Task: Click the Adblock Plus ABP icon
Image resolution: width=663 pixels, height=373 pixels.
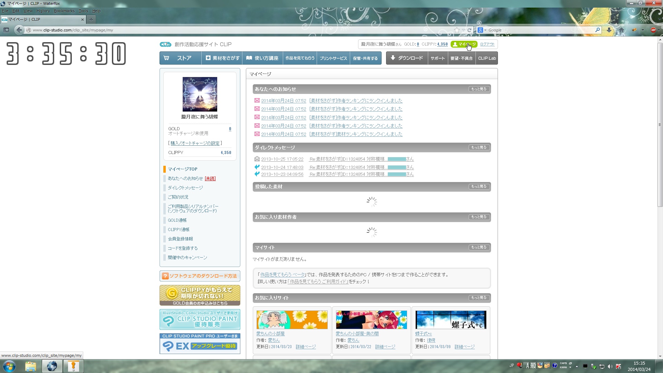Action: [x=653, y=30]
